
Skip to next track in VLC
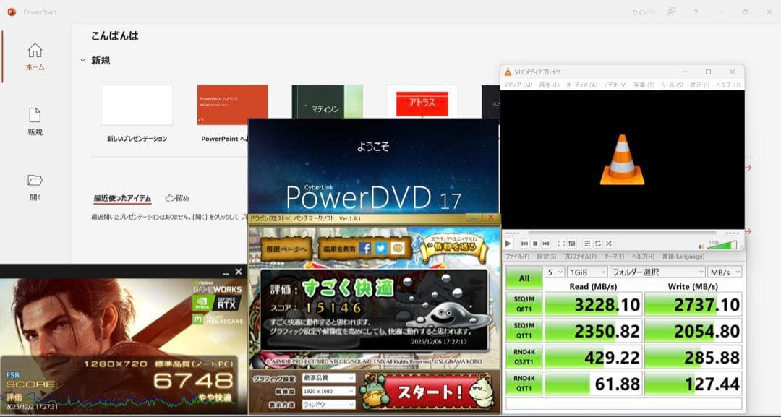tap(546, 244)
